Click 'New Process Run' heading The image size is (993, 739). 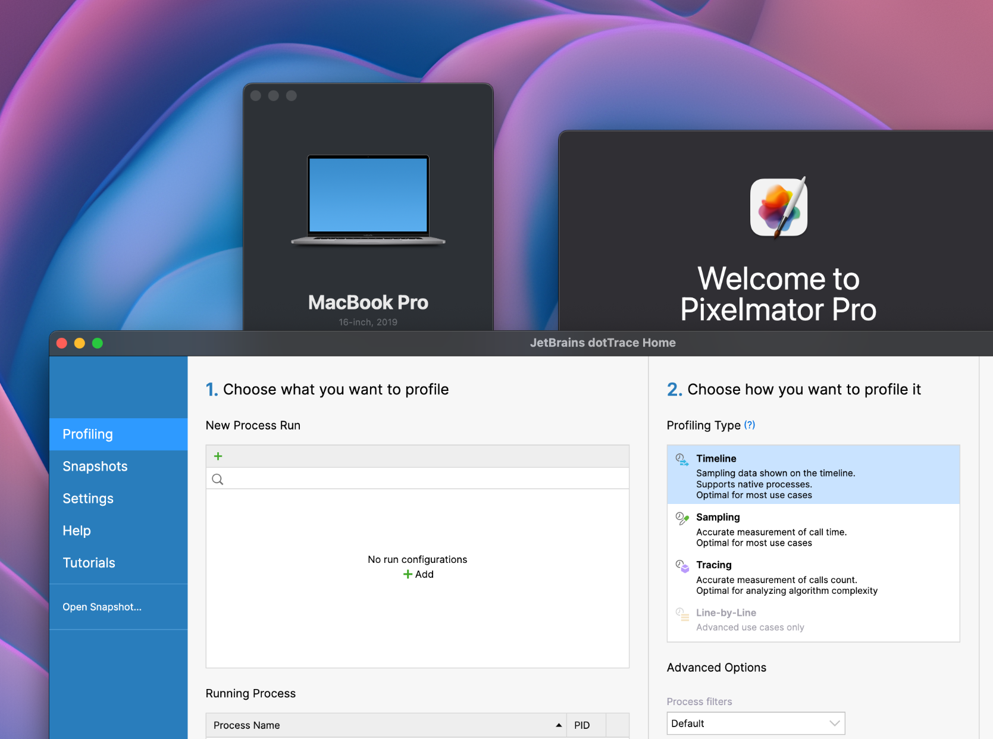click(253, 425)
